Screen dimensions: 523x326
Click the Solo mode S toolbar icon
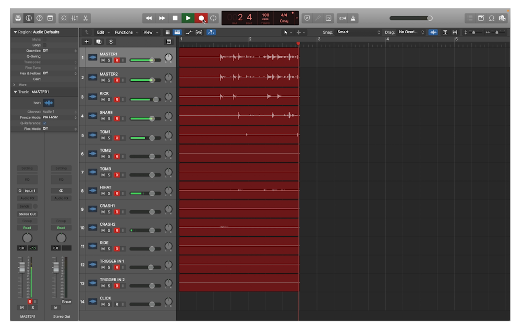click(x=329, y=18)
